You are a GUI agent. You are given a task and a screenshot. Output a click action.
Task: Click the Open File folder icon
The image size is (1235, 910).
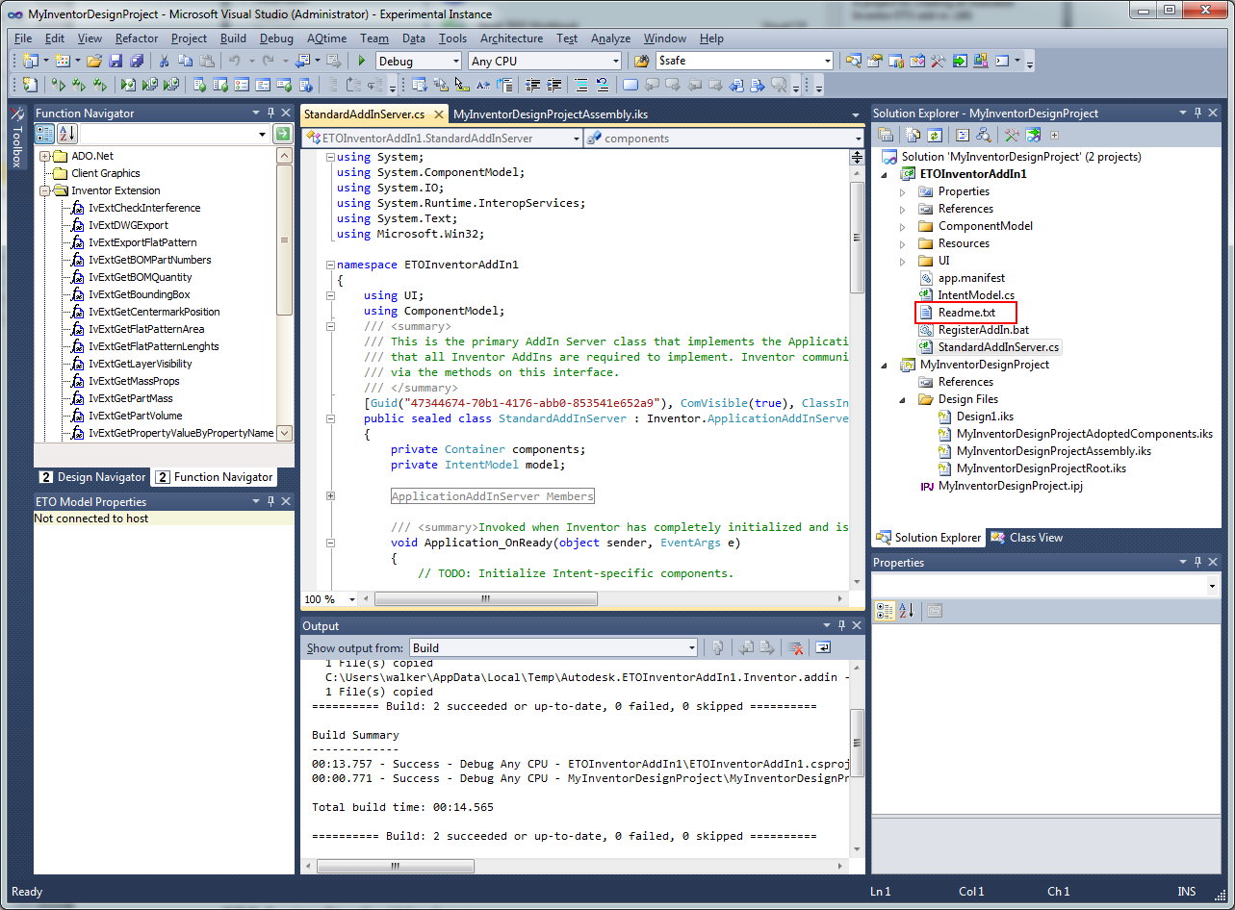94,61
